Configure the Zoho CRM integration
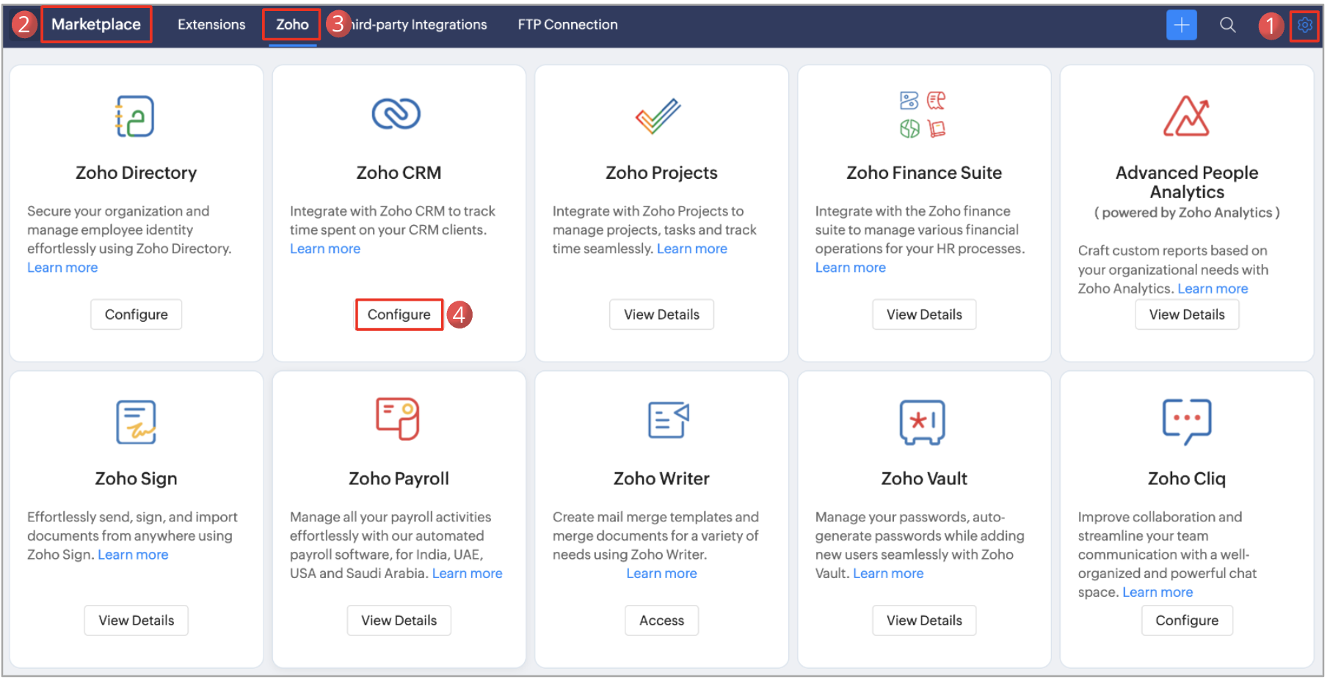 pyautogui.click(x=399, y=315)
